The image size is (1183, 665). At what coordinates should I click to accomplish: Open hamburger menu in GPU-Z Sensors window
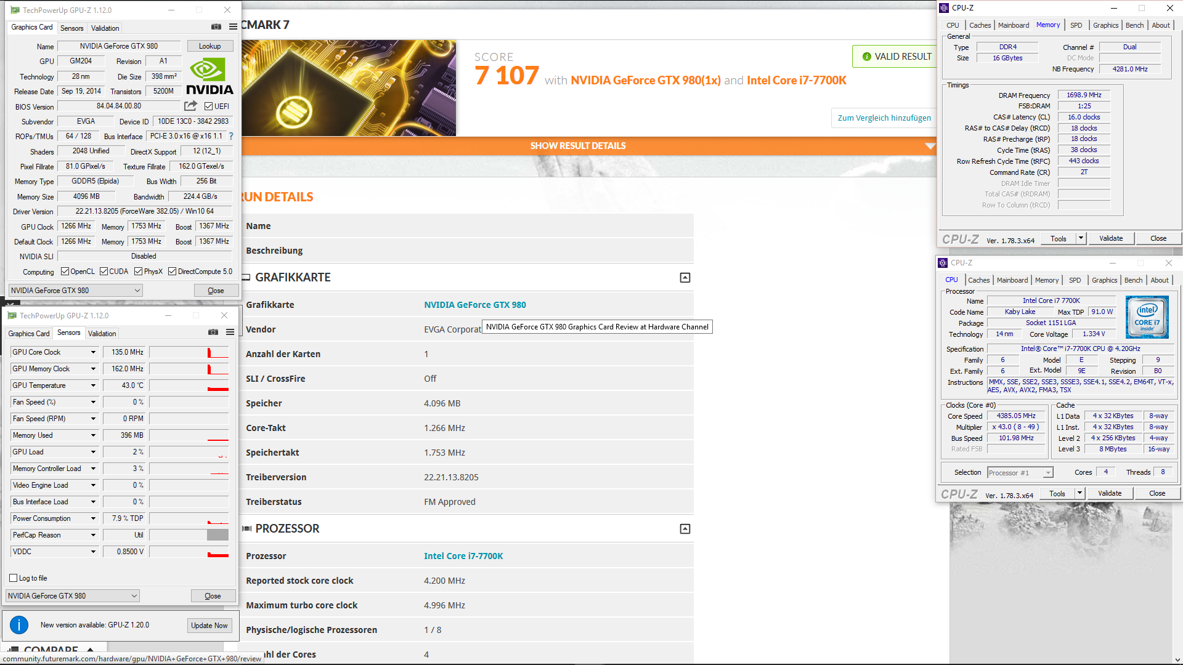(x=230, y=332)
